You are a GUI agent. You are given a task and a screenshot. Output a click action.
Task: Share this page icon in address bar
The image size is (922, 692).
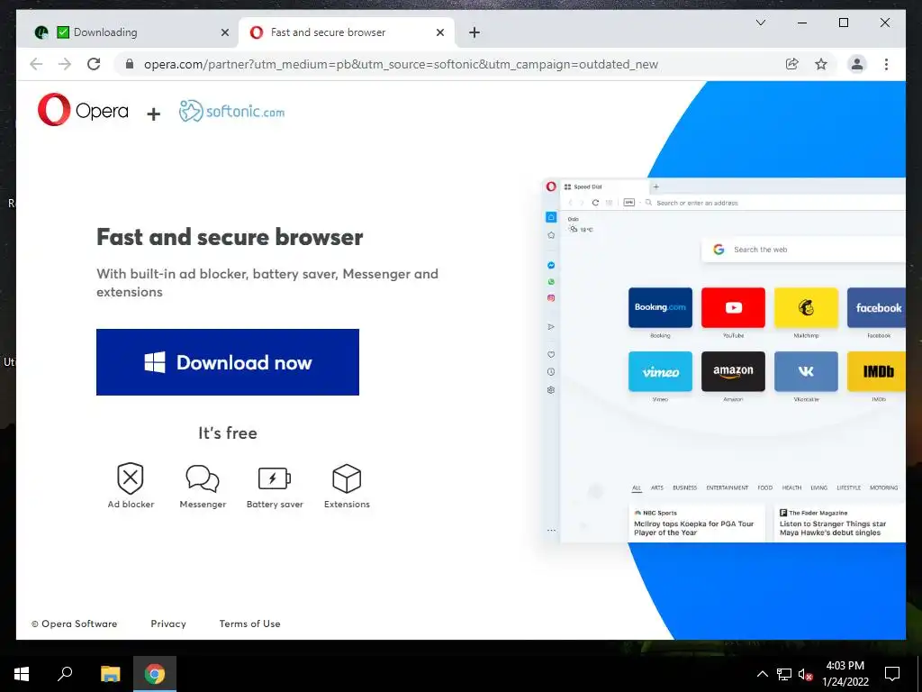pos(792,64)
